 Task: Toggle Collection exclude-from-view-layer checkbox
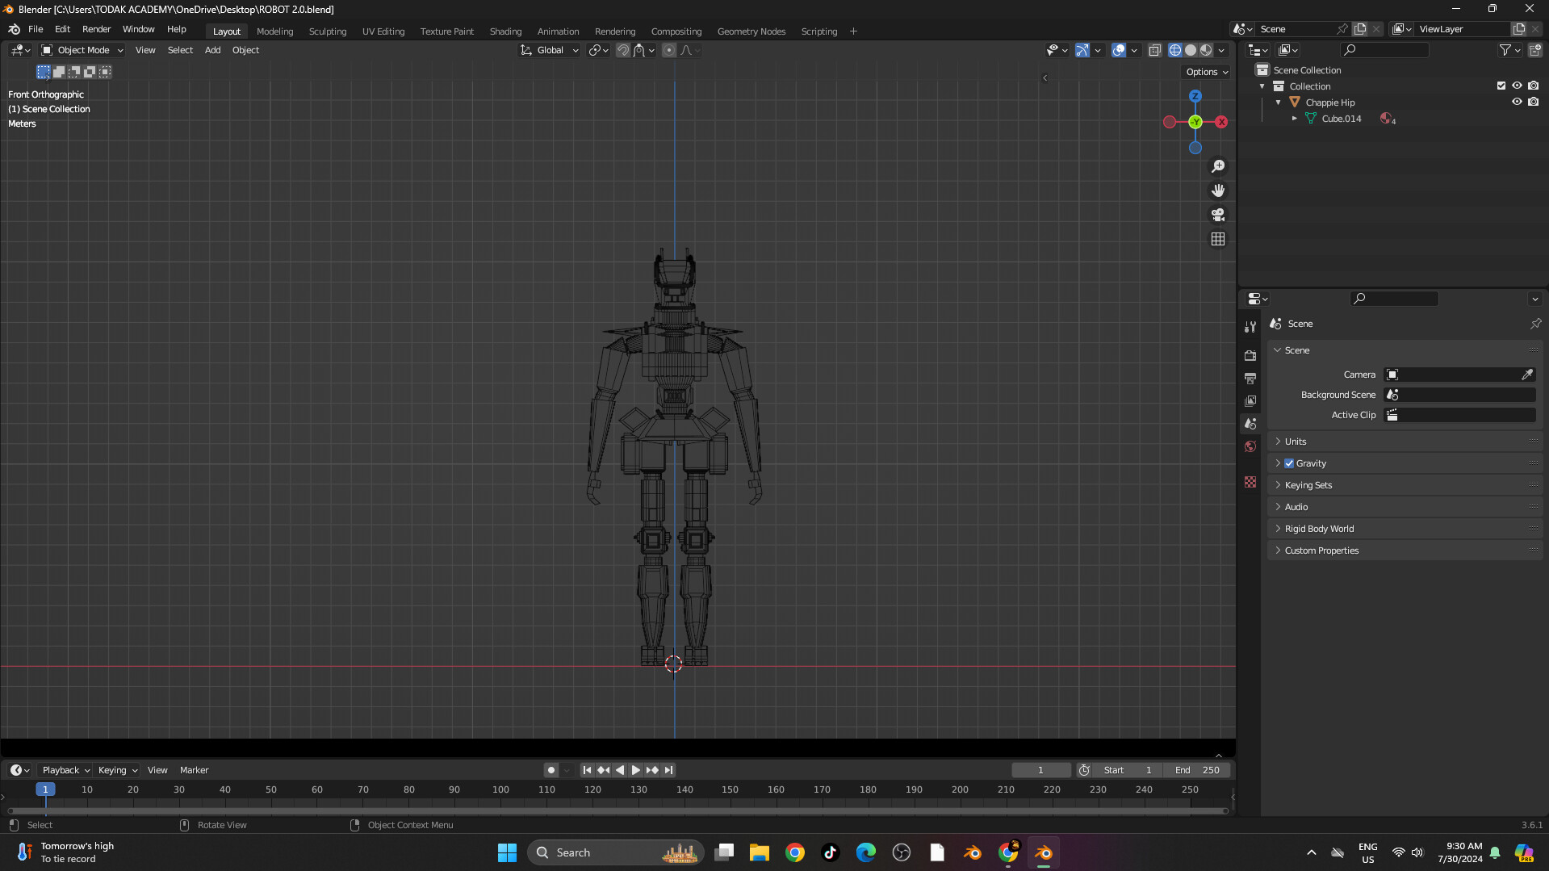point(1501,86)
